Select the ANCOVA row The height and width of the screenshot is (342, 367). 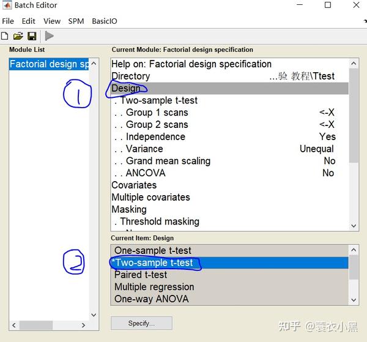coord(229,173)
